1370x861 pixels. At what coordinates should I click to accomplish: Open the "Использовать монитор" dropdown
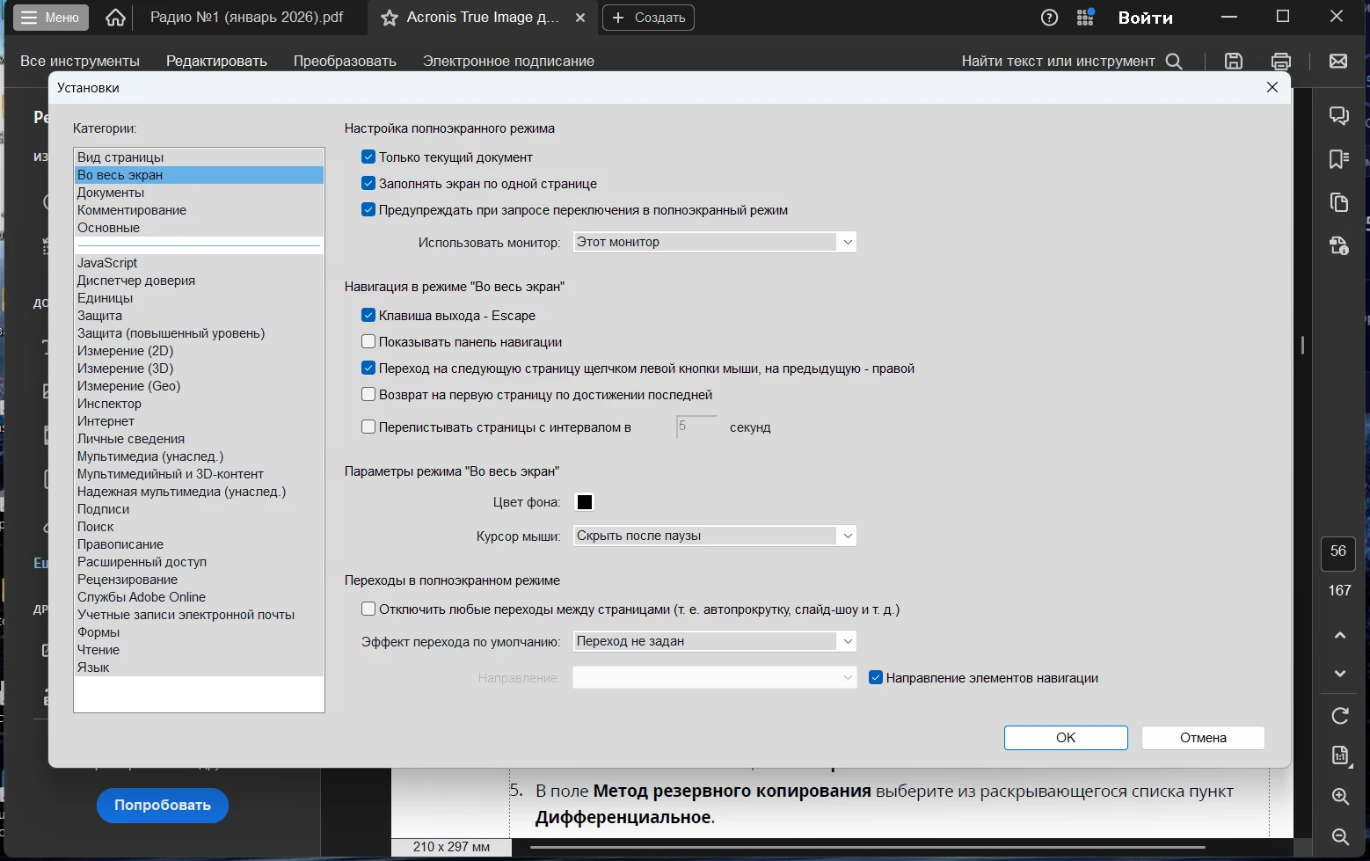[x=714, y=242]
